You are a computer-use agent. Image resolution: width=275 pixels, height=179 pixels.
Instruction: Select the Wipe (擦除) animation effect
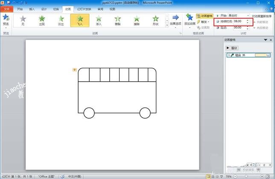click(x=137, y=20)
